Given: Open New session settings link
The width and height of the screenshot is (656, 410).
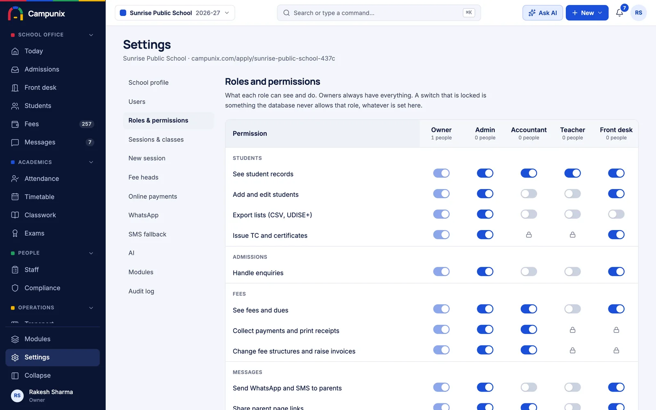Looking at the screenshot, I should click(x=169, y=158).
